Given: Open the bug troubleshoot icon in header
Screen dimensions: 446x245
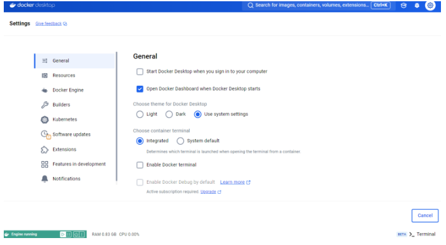Looking at the screenshot, I should coord(417,5).
